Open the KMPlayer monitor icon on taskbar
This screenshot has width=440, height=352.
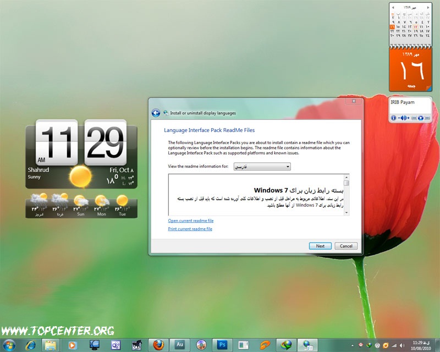tap(94, 345)
